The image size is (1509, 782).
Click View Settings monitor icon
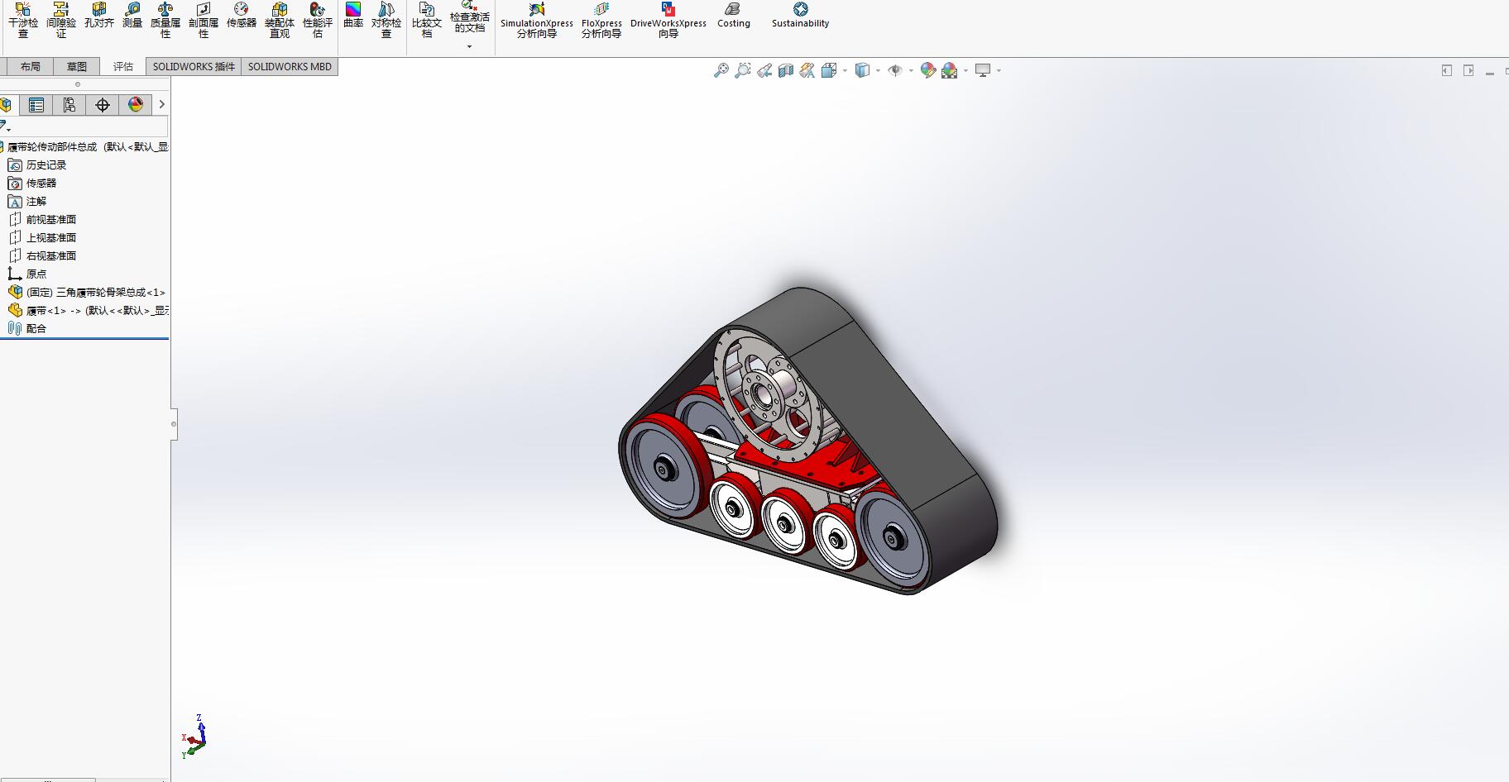coord(983,71)
